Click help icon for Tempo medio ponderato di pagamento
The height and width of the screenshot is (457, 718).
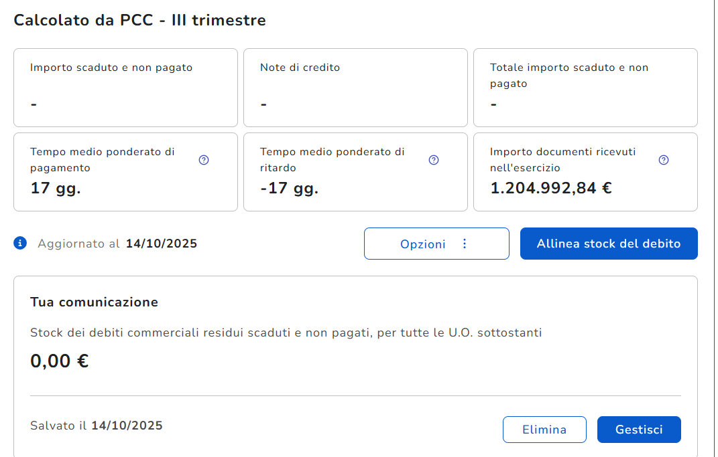tap(204, 160)
